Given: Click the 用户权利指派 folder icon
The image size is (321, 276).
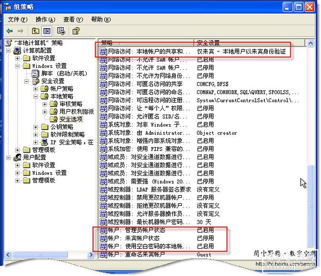Looking at the screenshot, I should pos(53,112).
